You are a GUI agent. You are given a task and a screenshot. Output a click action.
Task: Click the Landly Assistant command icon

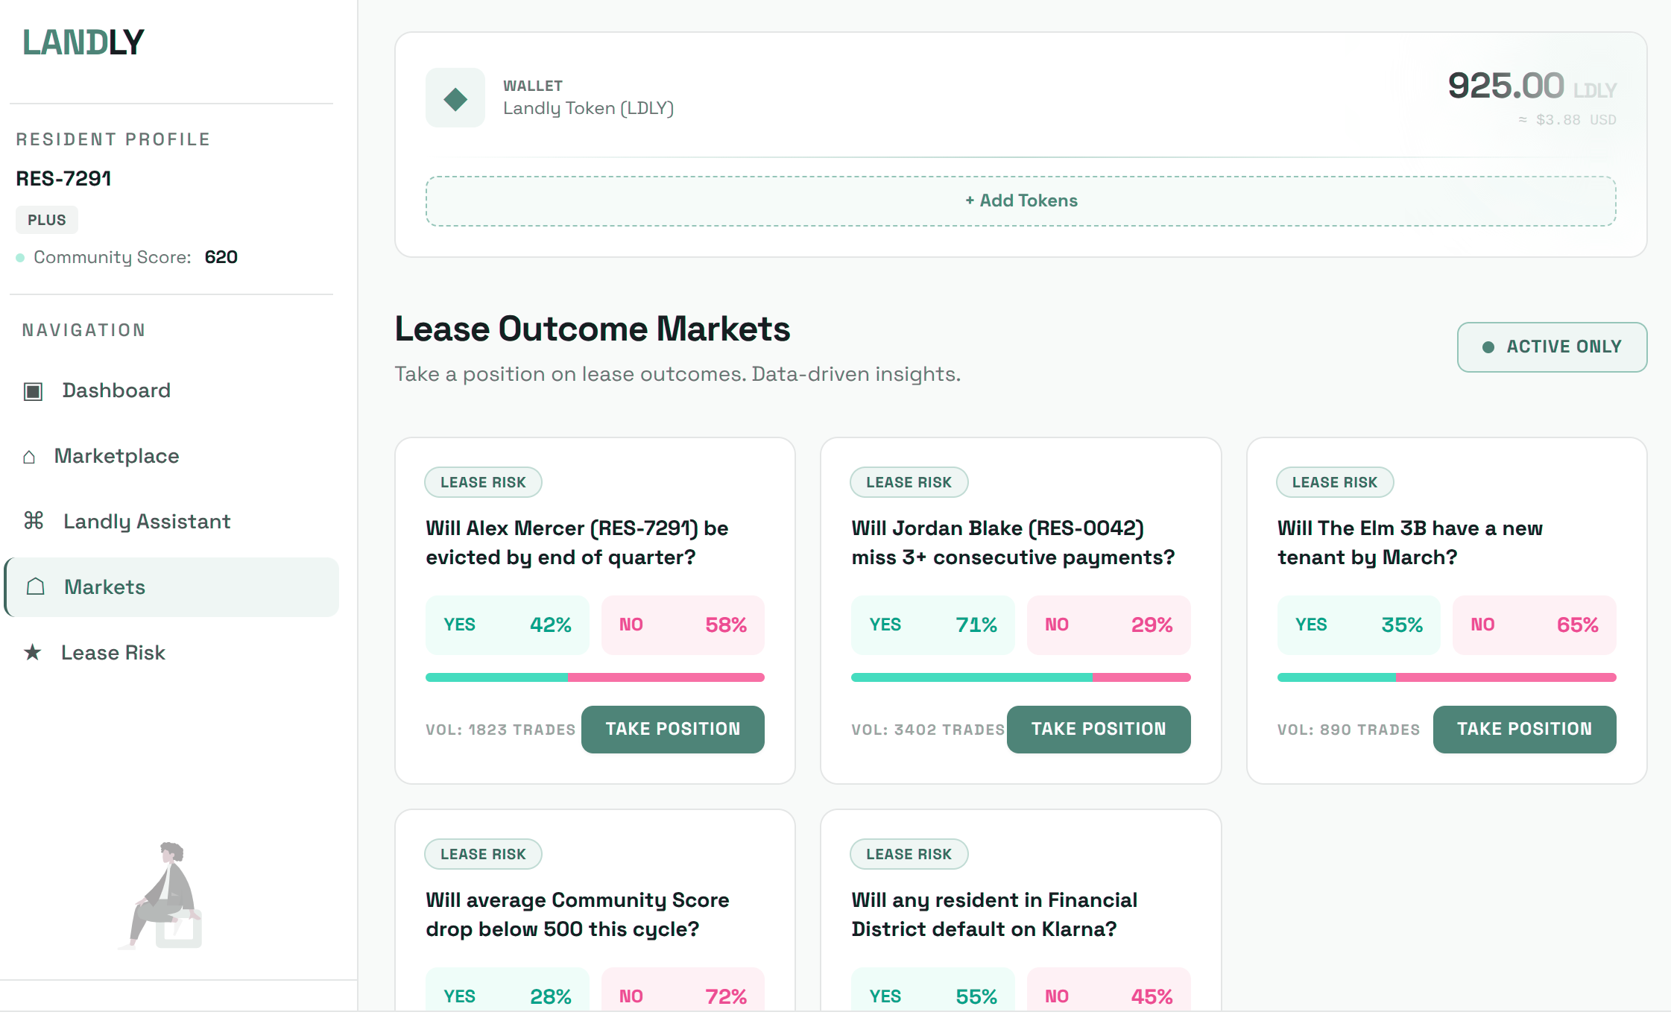34,521
